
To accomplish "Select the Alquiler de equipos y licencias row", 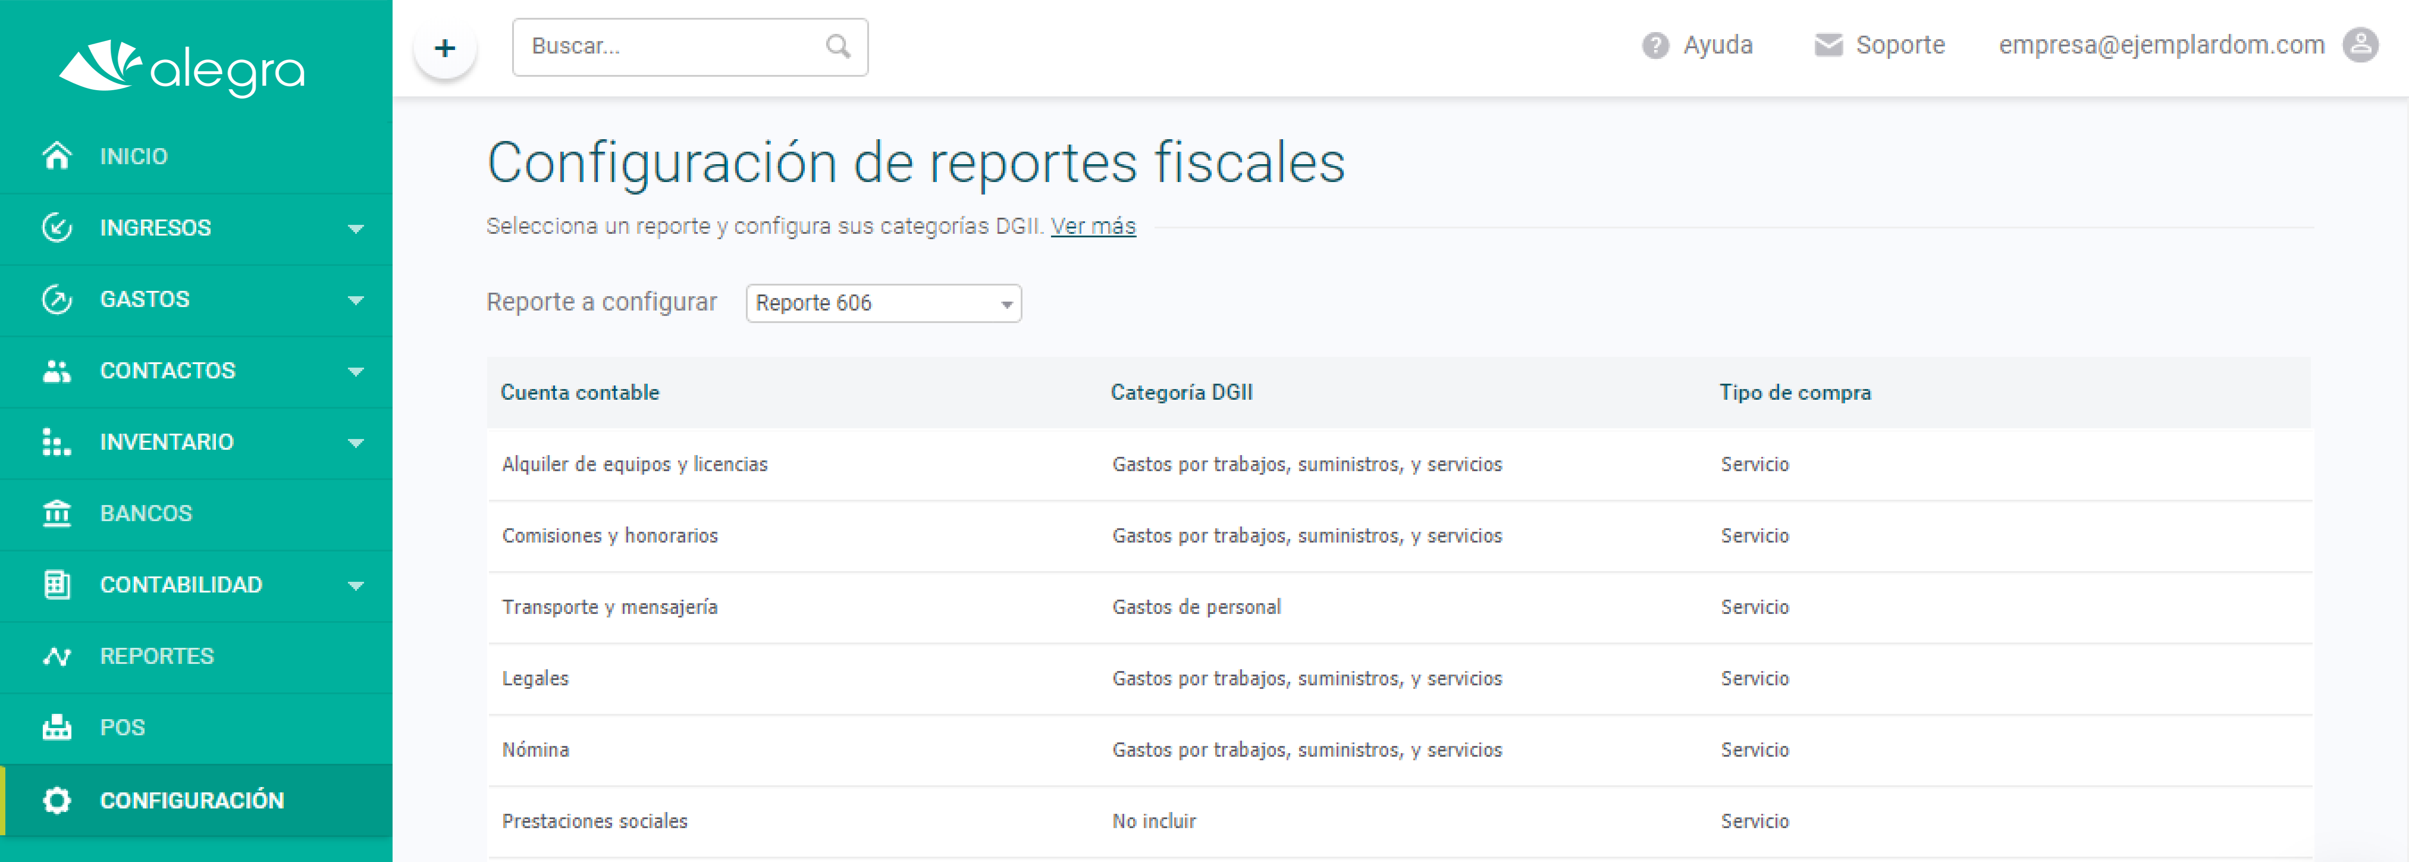I will [1399, 464].
